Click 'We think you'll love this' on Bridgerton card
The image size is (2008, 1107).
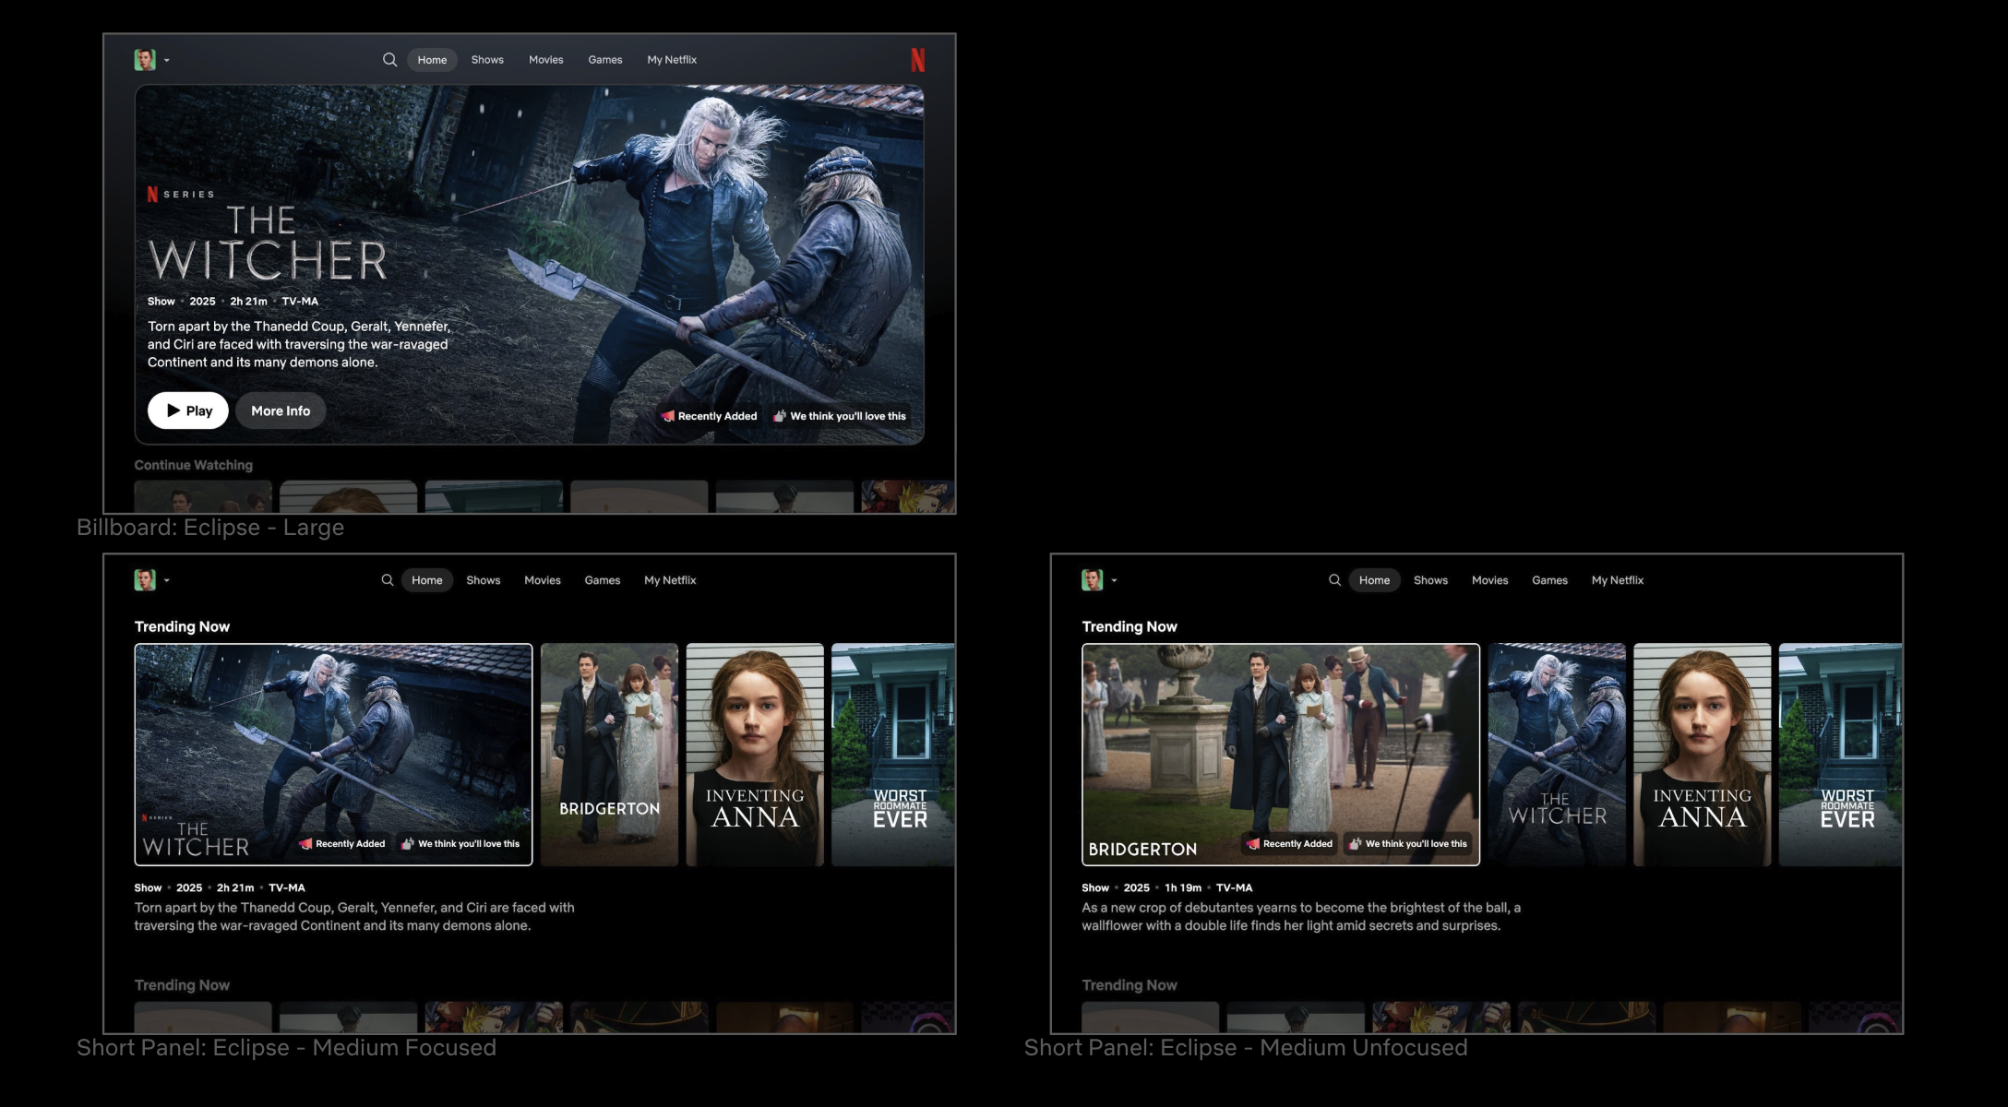click(x=1408, y=844)
